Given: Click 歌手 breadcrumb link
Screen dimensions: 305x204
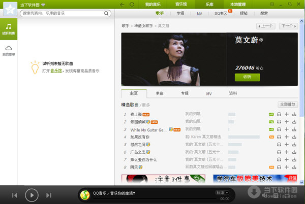Looking at the screenshot, I should point(126,26).
